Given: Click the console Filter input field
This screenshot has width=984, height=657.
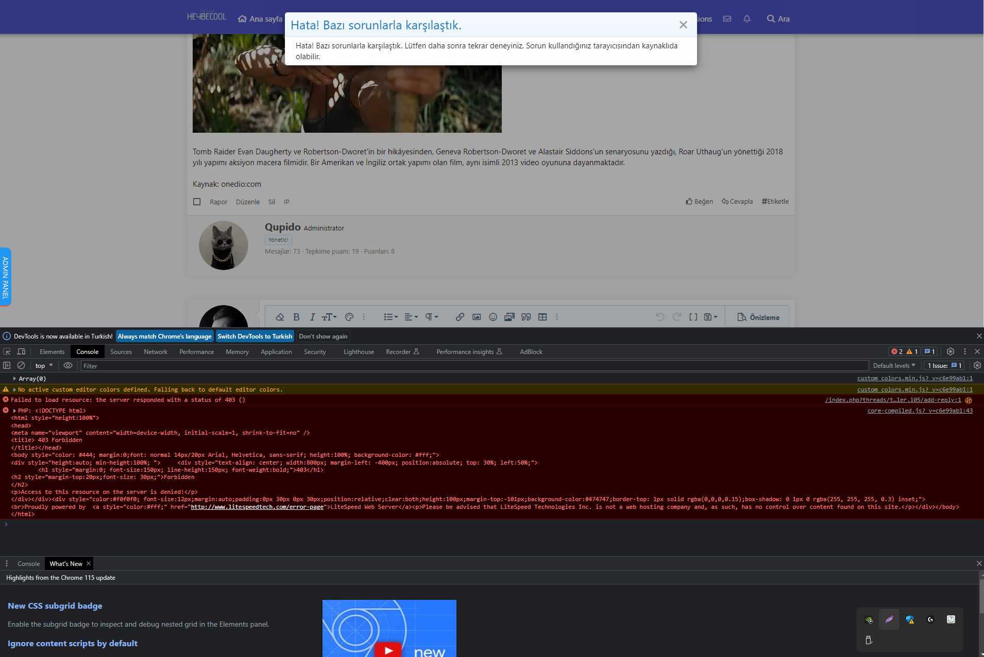Looking at the screenshot, I should click(474, 366).
